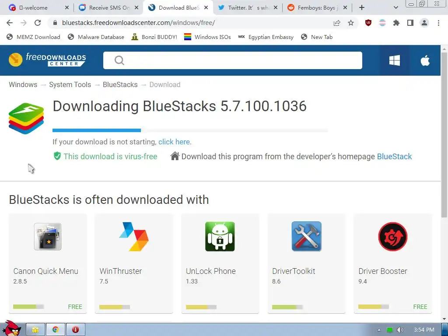Show hidden system tray icons arrow
Image resolution: width=448 pixels, height=336 pixels.
pos(379,330)
